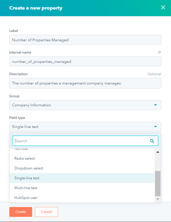Click the Cancel button
The width and height of the screenshot is (171, 222).
click(x=46, y=211)
